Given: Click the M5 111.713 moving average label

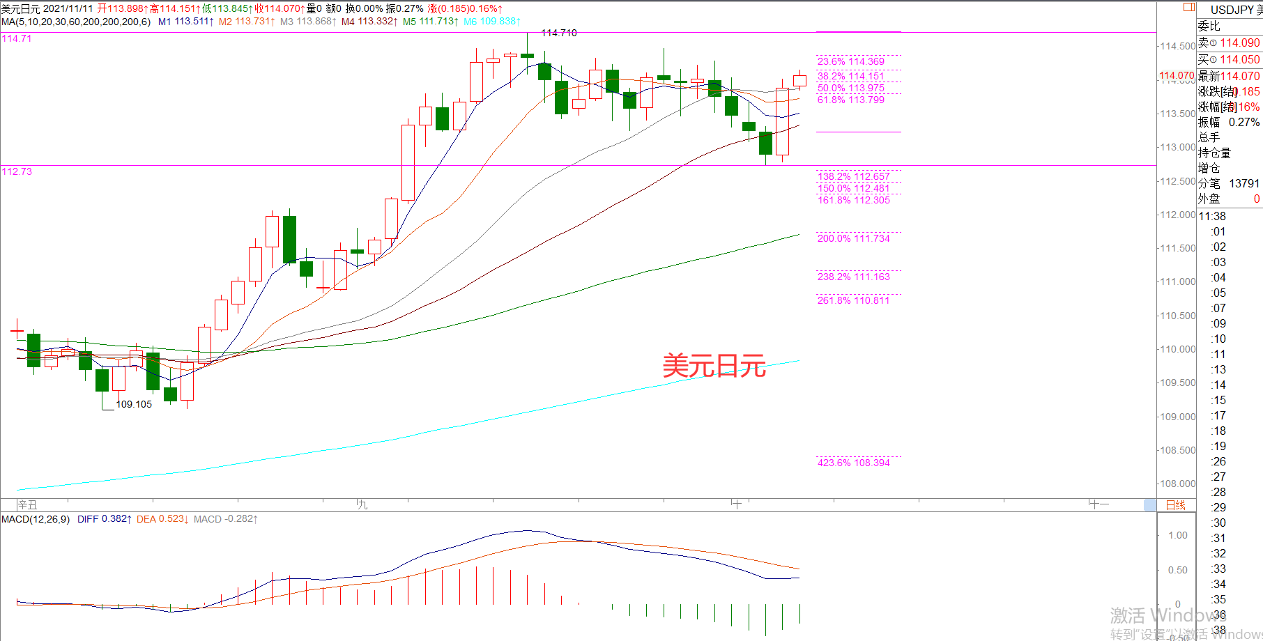Looking at the screenshot, I should [x=430, y=22].
